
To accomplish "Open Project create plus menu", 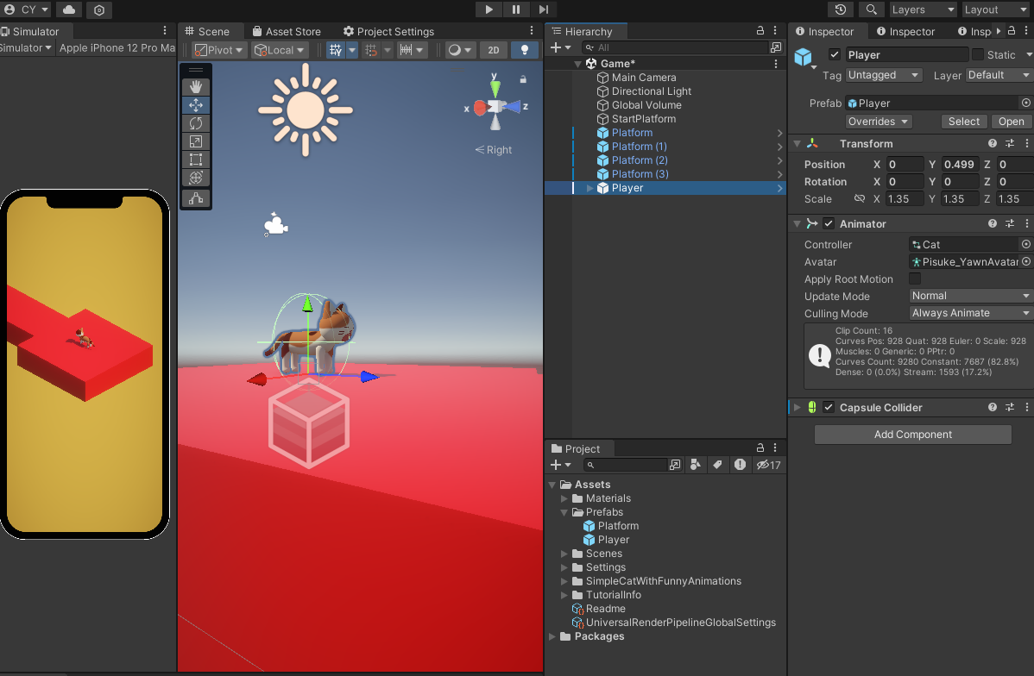I will (x=560, y=465).
